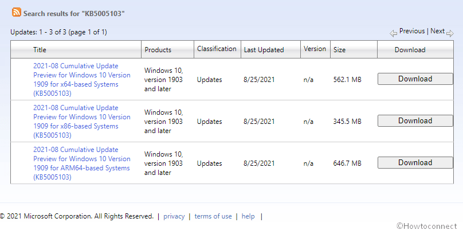The height and width of the screenshot is (234, 463).
Task: Go to Next results page
Action: (x=437, y=32)
